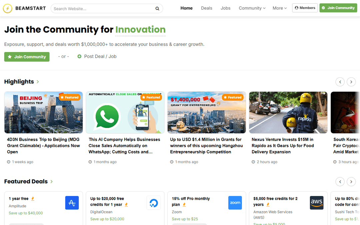Open the $1,400,000 grant thumbnail
The width and height of the screenshot is (360, 225).
[x=207, y=113]
